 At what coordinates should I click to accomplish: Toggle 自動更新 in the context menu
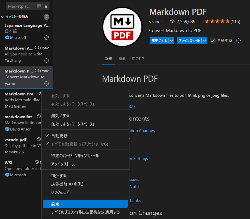click(59, 136)
